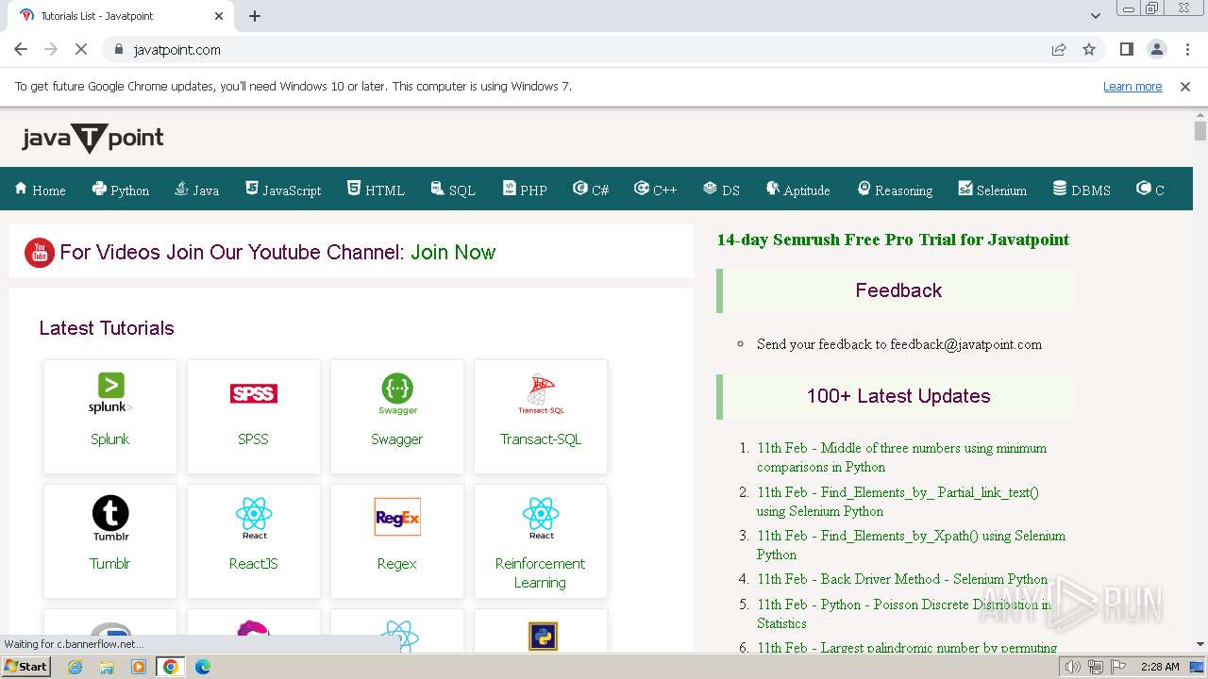Open Internet Explorer from taskbar

[x=75, y=667]
